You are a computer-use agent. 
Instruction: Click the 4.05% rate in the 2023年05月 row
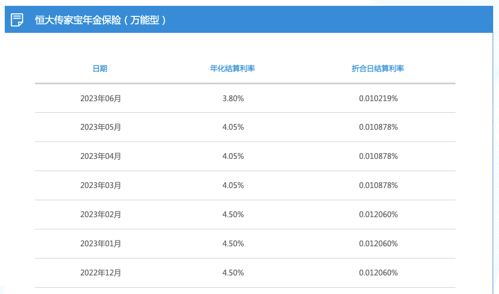(233, 127)
